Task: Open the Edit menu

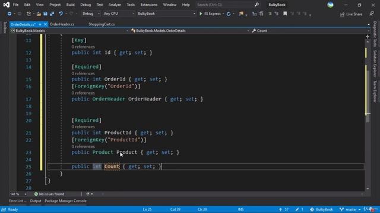Action: coord(27,5)
